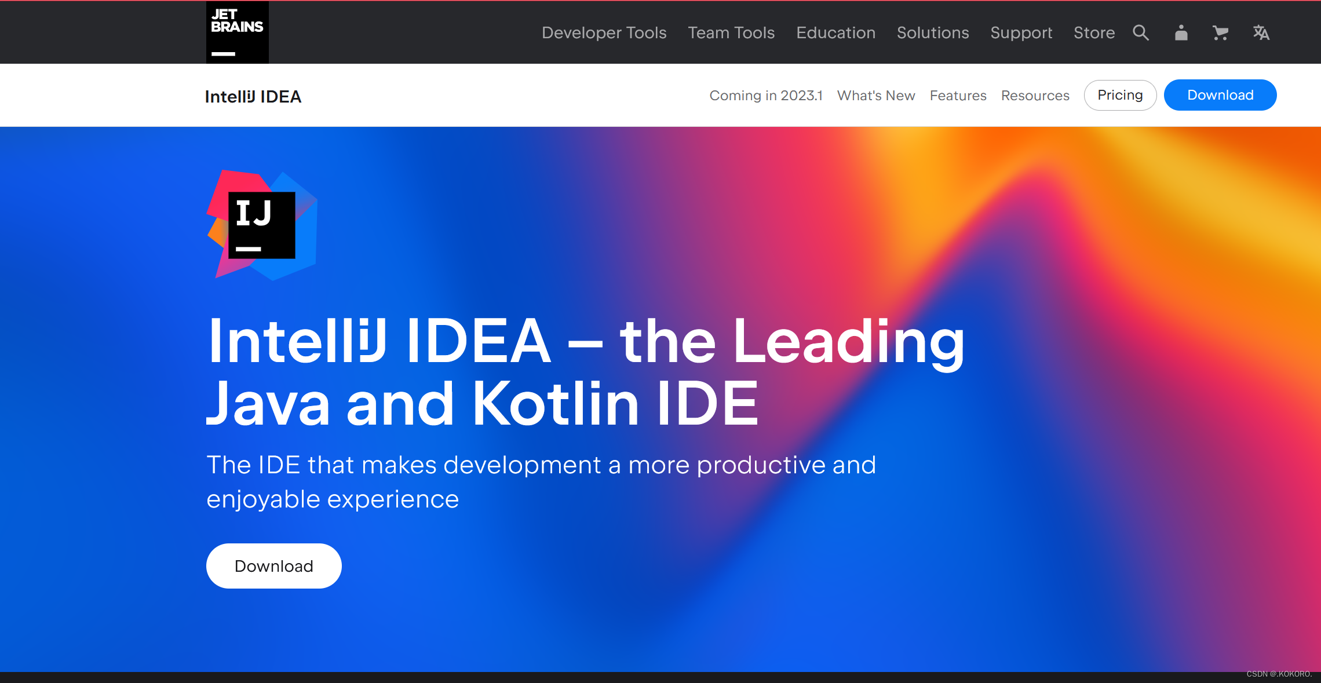Screen dimensions: 1321x683
Task: Open the Education menu
Action: pyautogui.click(x=835, y=32)
